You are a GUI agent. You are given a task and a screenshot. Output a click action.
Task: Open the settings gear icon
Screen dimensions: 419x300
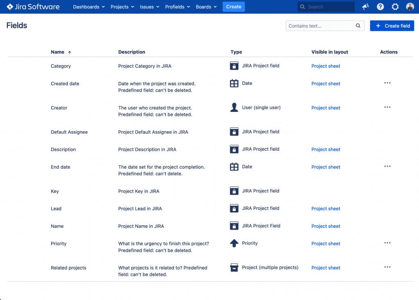[395, 7]
